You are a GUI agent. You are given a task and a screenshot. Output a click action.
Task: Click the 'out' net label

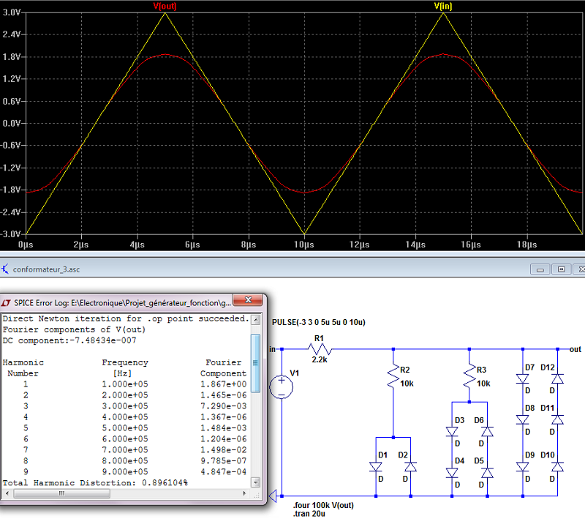pos(575,349)
